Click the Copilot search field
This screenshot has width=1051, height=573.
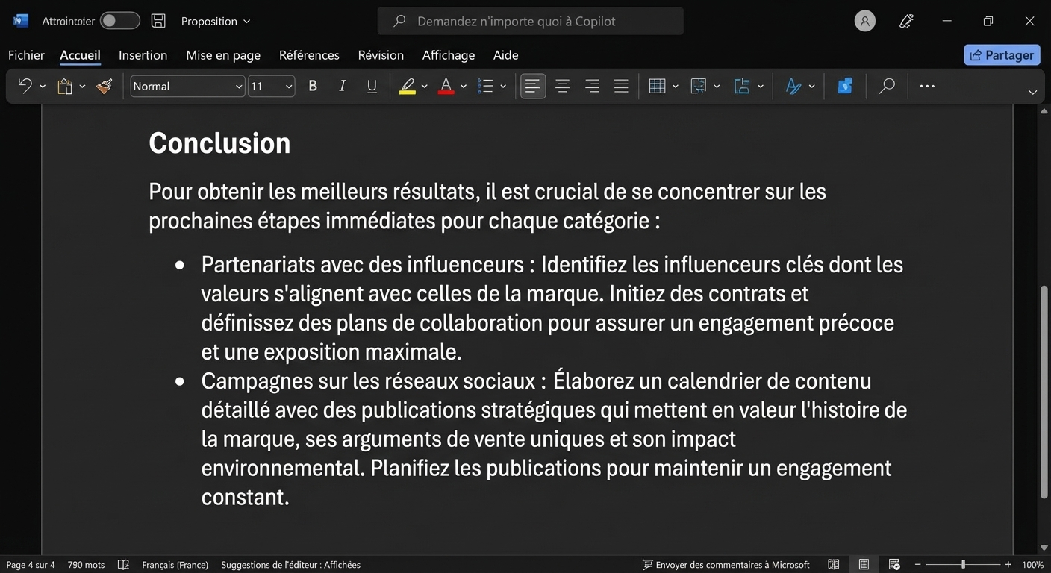pyautogui.click(x=530, y=21)
